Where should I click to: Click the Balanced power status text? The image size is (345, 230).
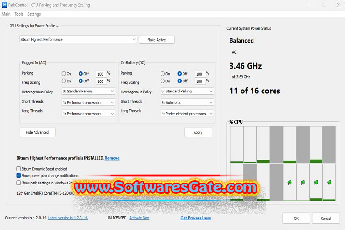coord(241,41)
